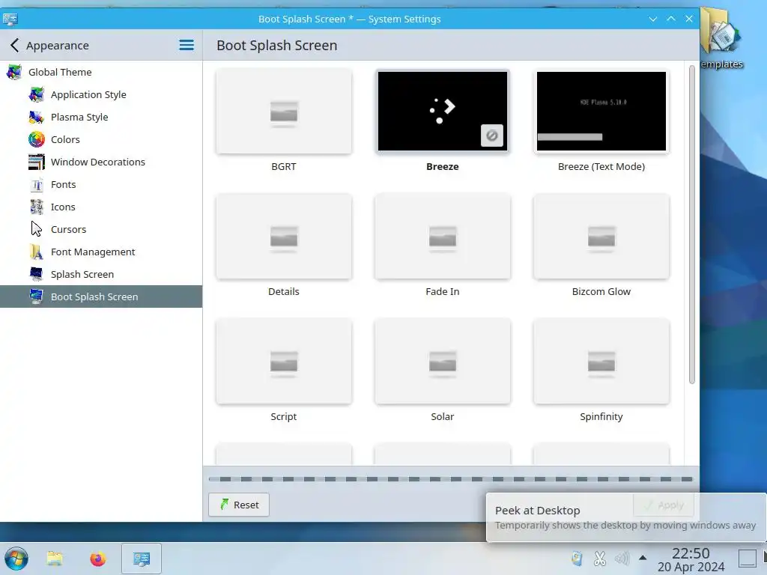Click the System Settings title bar icon
767x575 pixels.
(10, 19)
